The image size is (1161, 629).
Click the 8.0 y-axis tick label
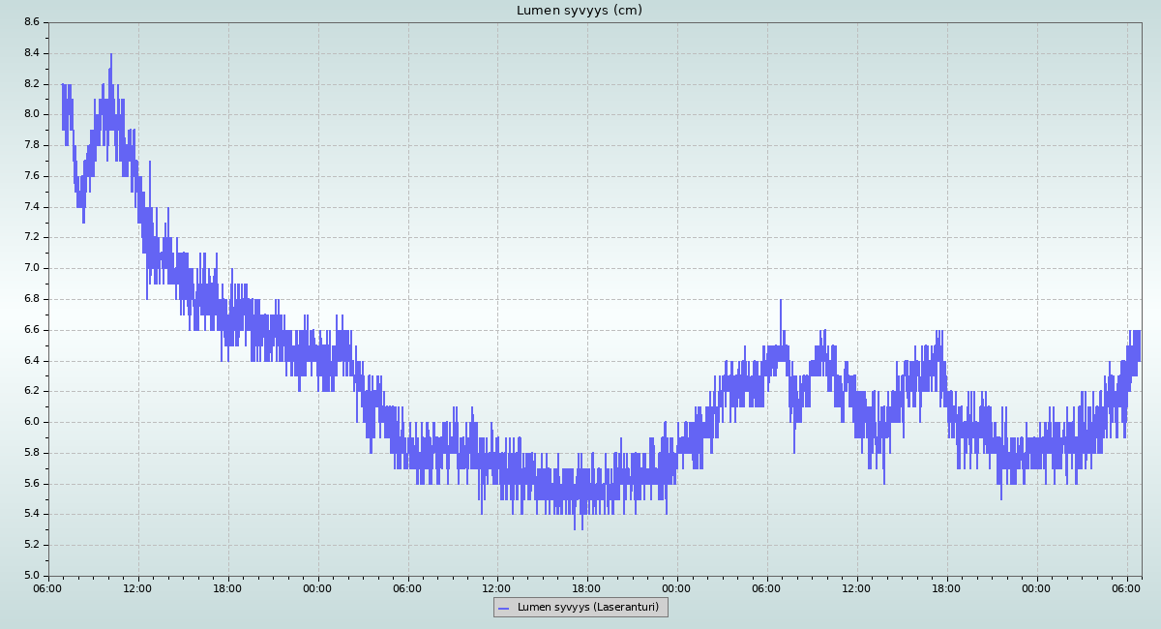(x=31, y=114)
